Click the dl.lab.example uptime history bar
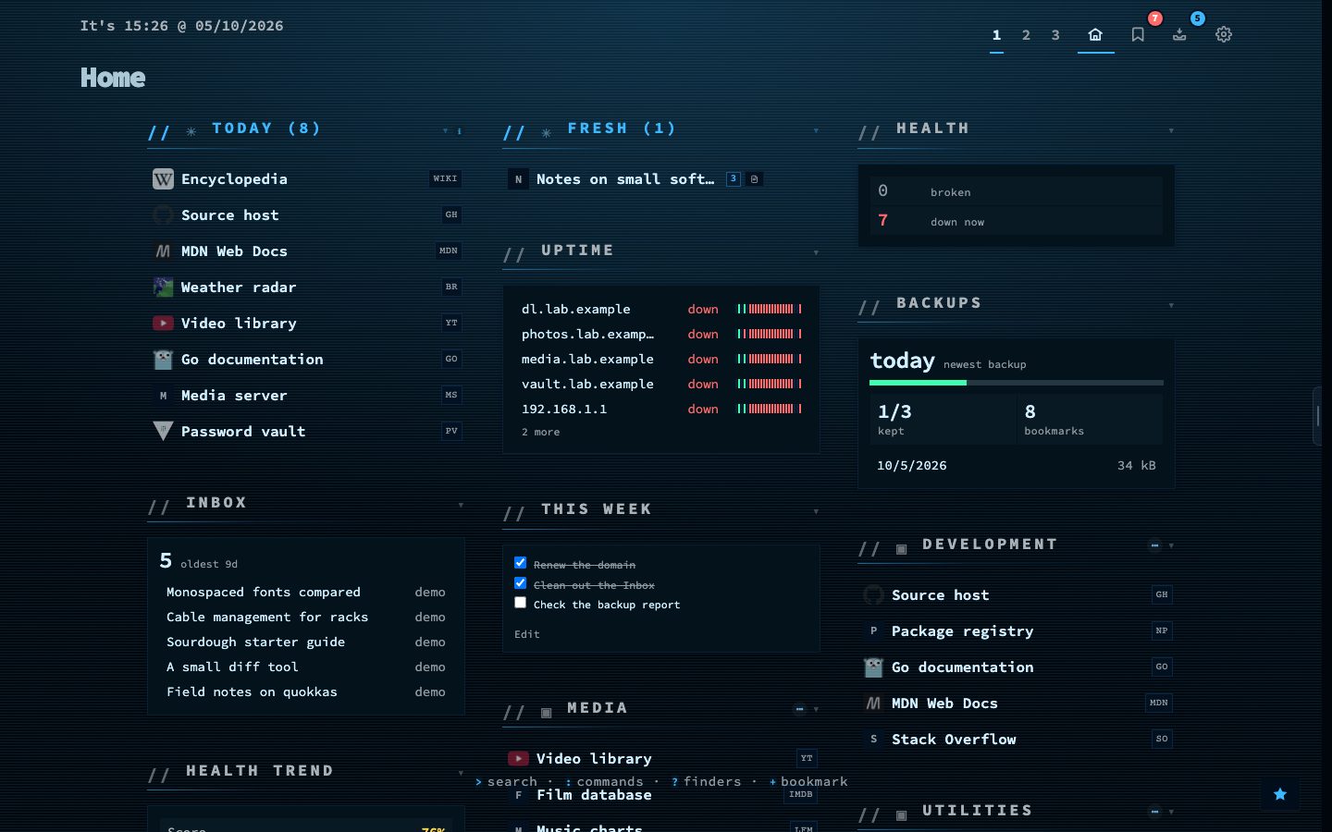 (770, 309)
